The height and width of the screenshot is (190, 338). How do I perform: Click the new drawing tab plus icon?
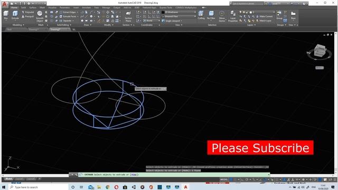tap(73, 30)
